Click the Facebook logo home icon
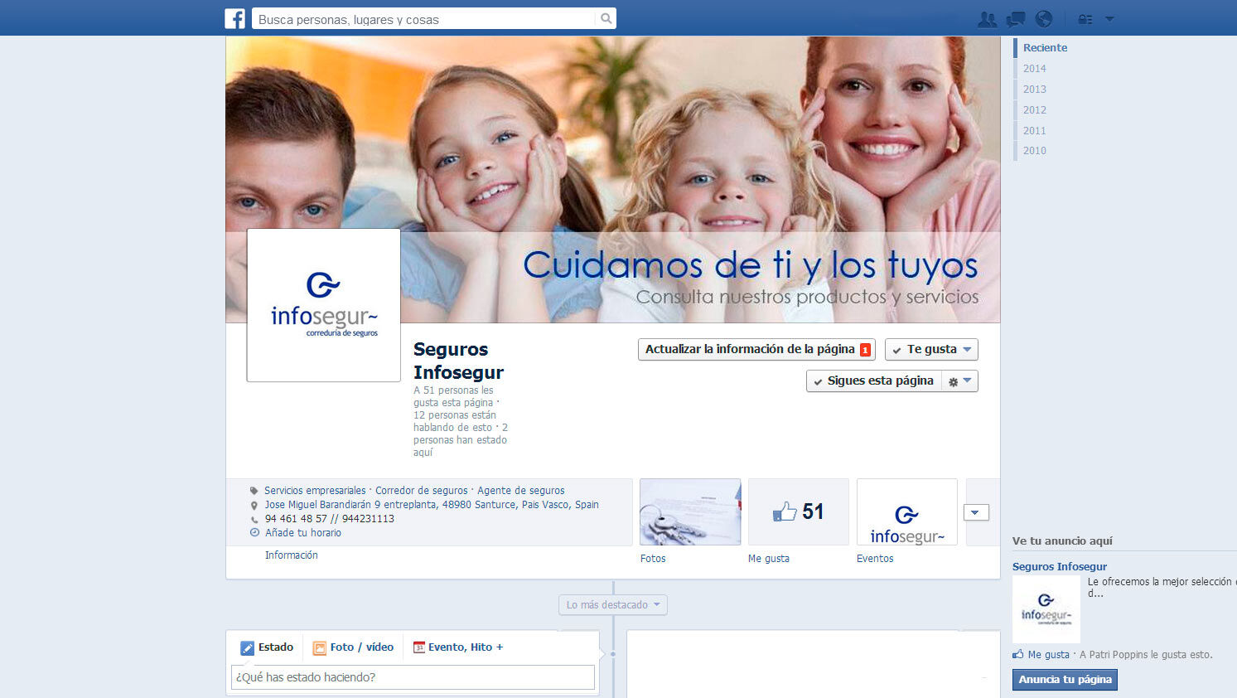 click(235, 18)
